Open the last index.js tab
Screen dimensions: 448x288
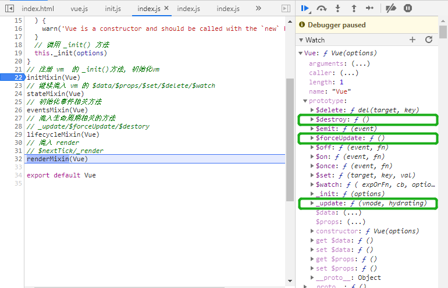pos(228,9)
